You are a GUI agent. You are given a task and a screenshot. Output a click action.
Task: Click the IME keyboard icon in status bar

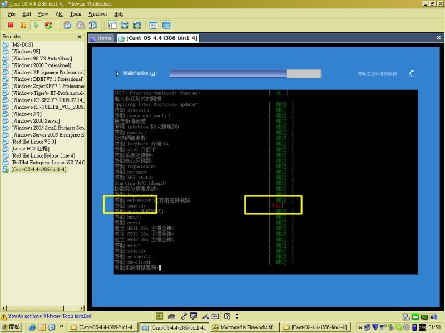coord(171,316)
